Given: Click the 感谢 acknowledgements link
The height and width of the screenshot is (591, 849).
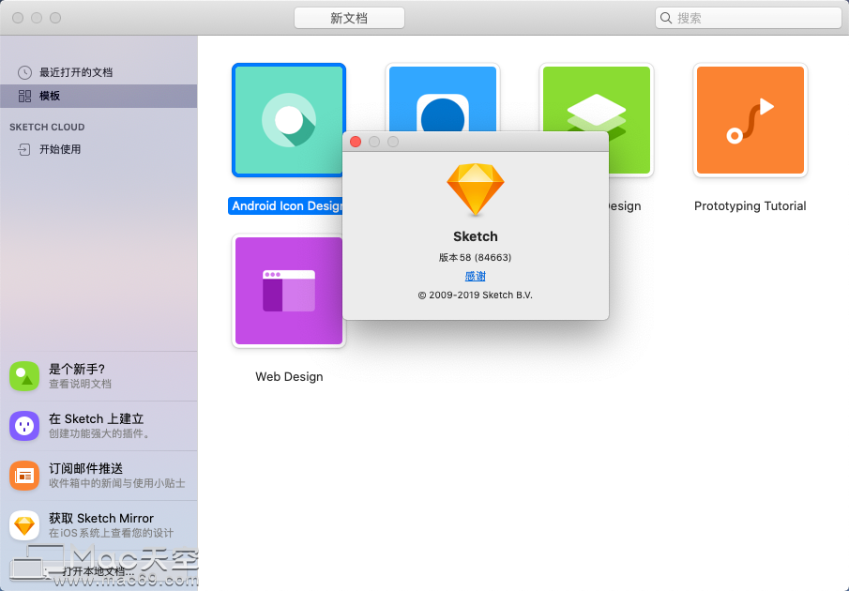Looking at the screenshot, I should [x=476, y=276].
